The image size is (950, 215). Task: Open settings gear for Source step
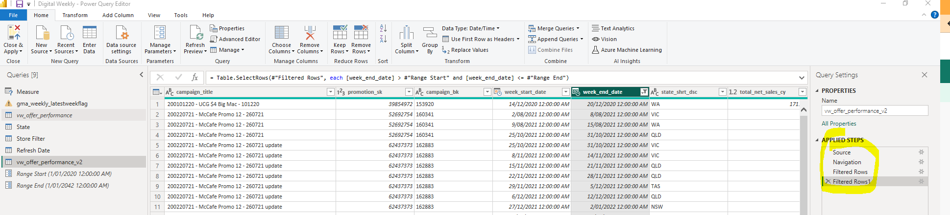coord(921,152)
